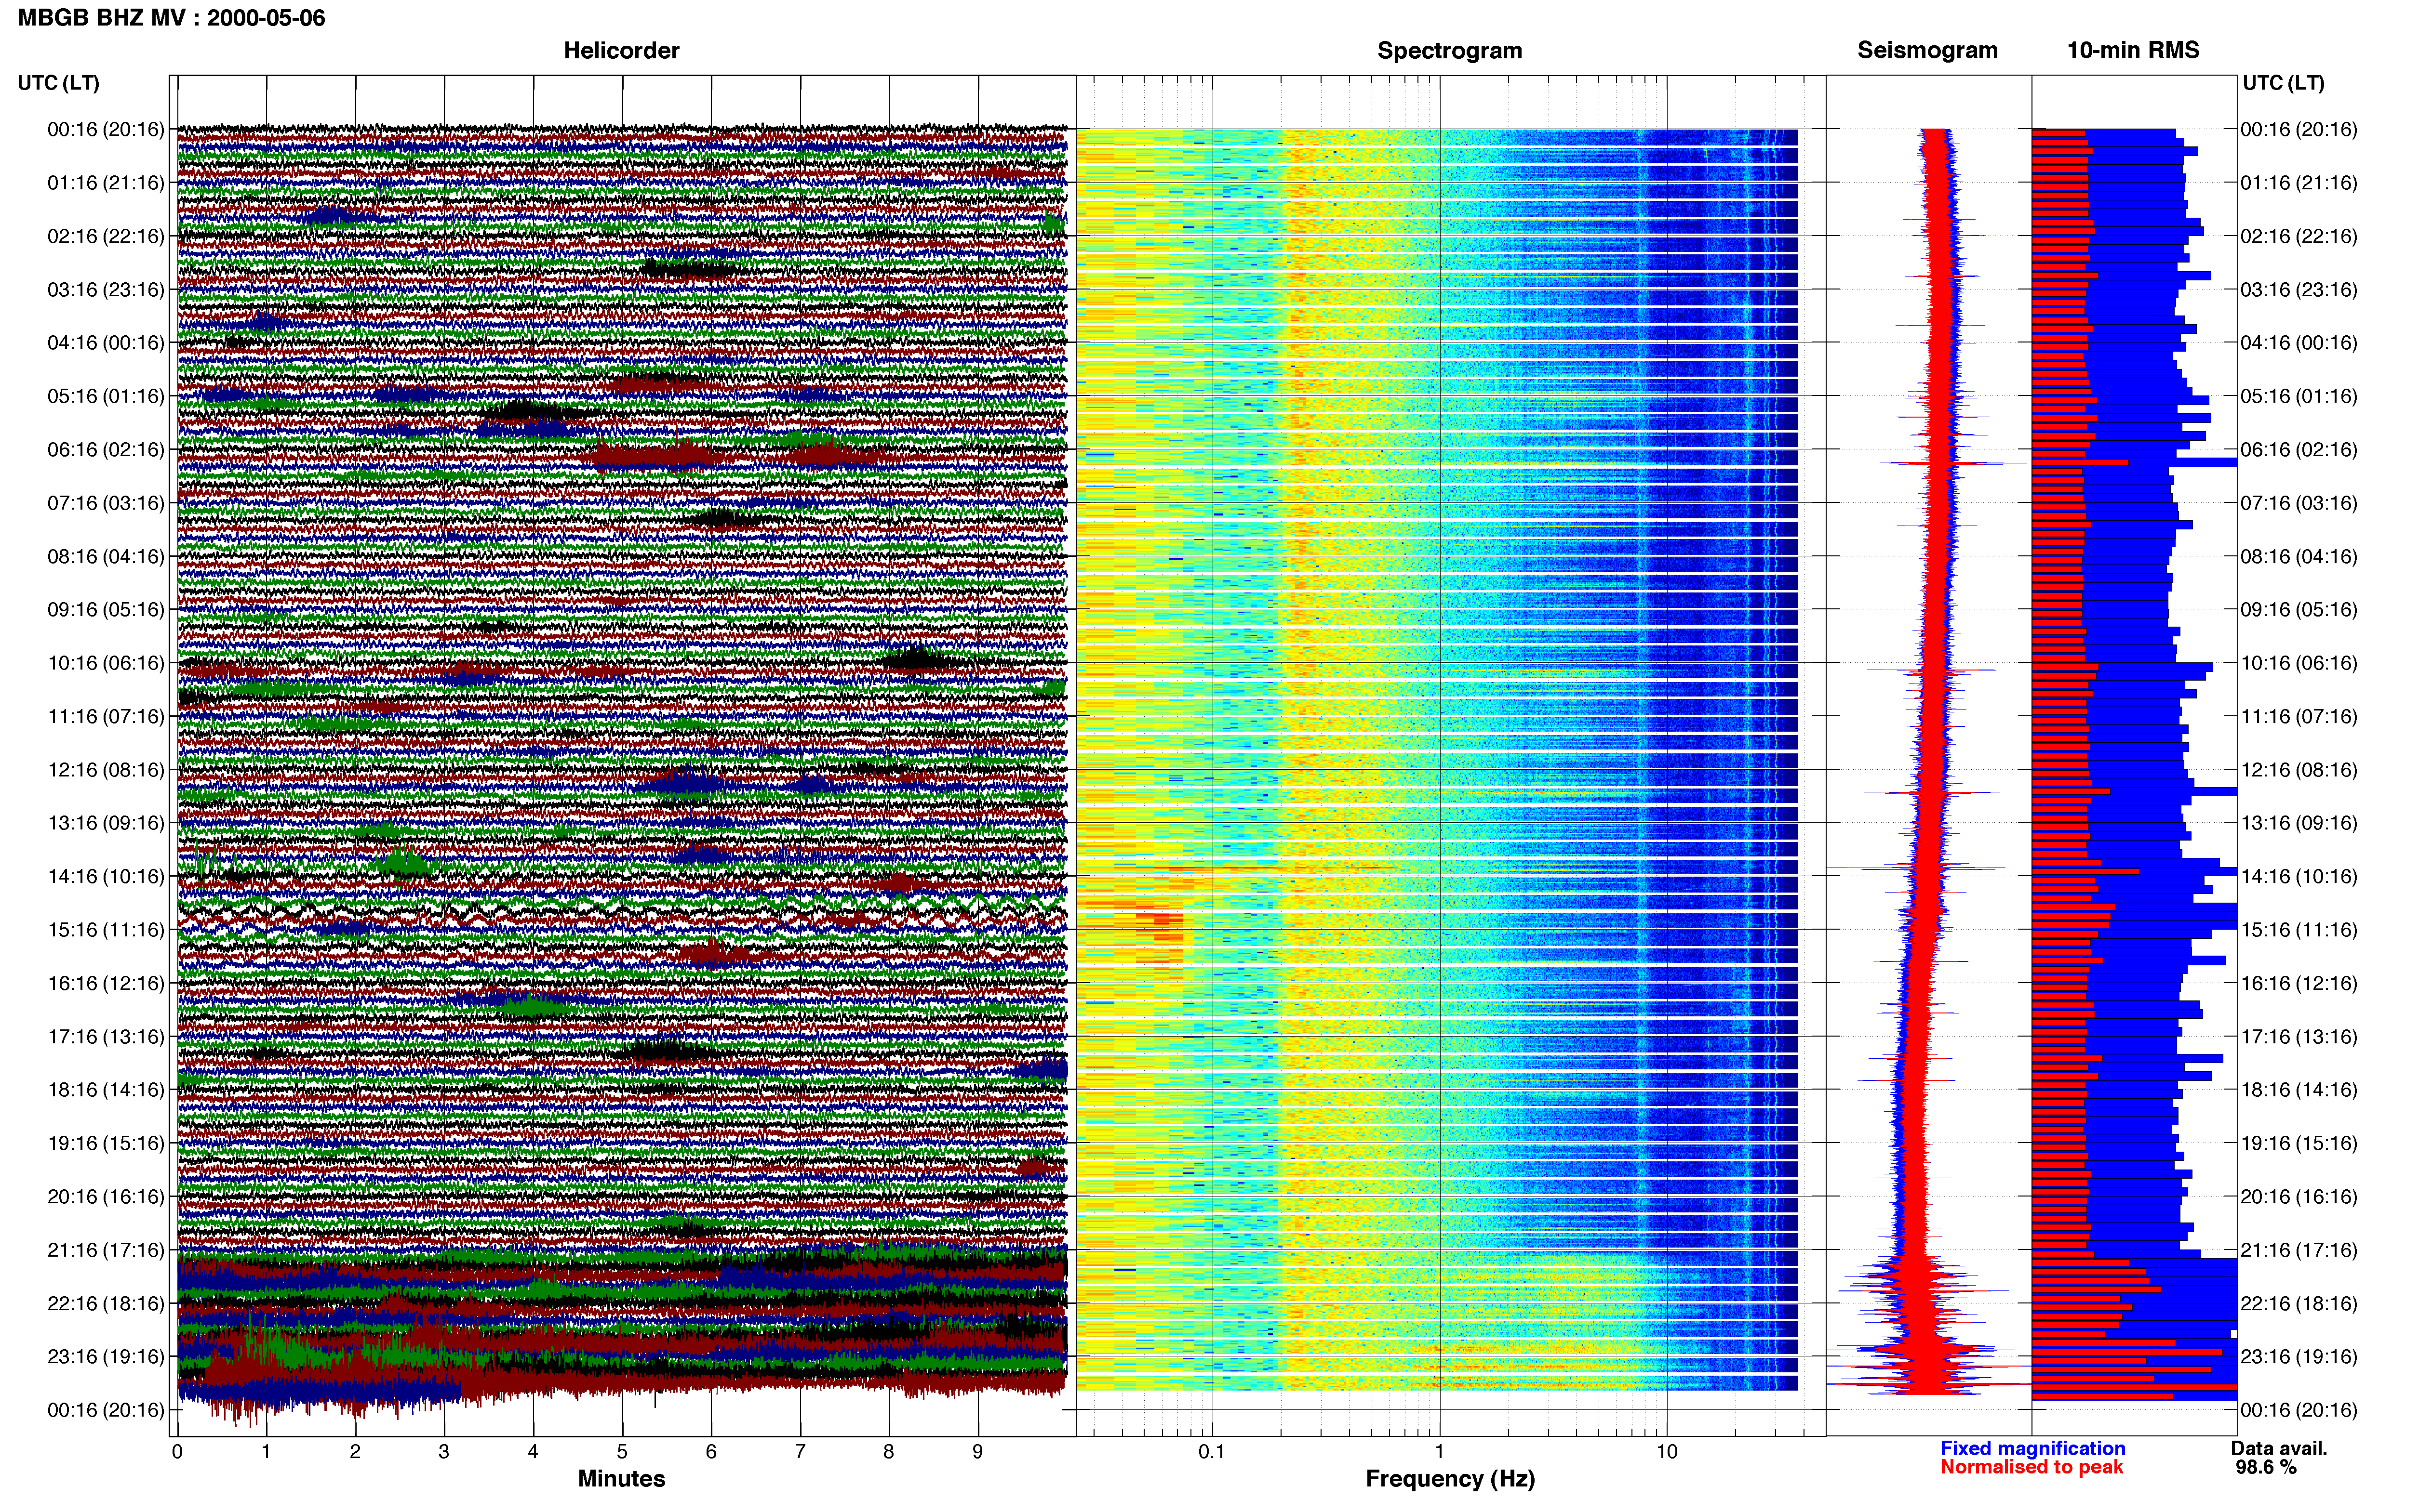The image size is (2419, 1512).
Task: Click the left time label 09:16 (05:16)
Action: (x=106, y=610)
